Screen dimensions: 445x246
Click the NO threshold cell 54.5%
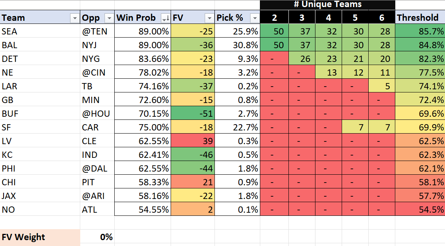(420, 210)
